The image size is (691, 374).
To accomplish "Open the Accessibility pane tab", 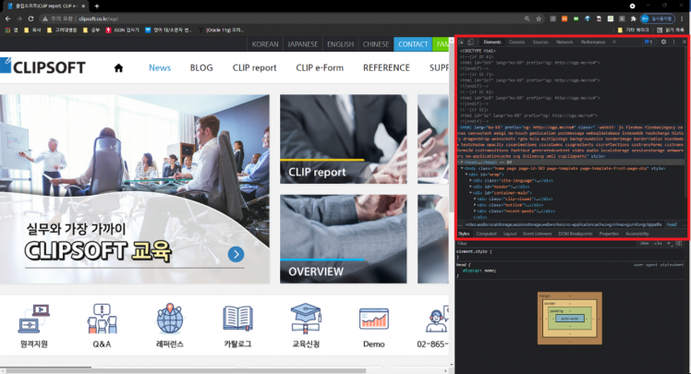I will [x=637, y=234].
